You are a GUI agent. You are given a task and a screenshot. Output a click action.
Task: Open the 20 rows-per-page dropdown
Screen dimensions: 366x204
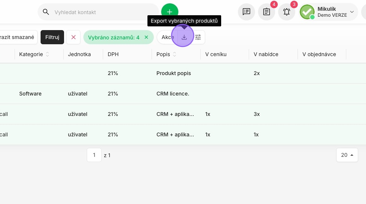[347, 155]
